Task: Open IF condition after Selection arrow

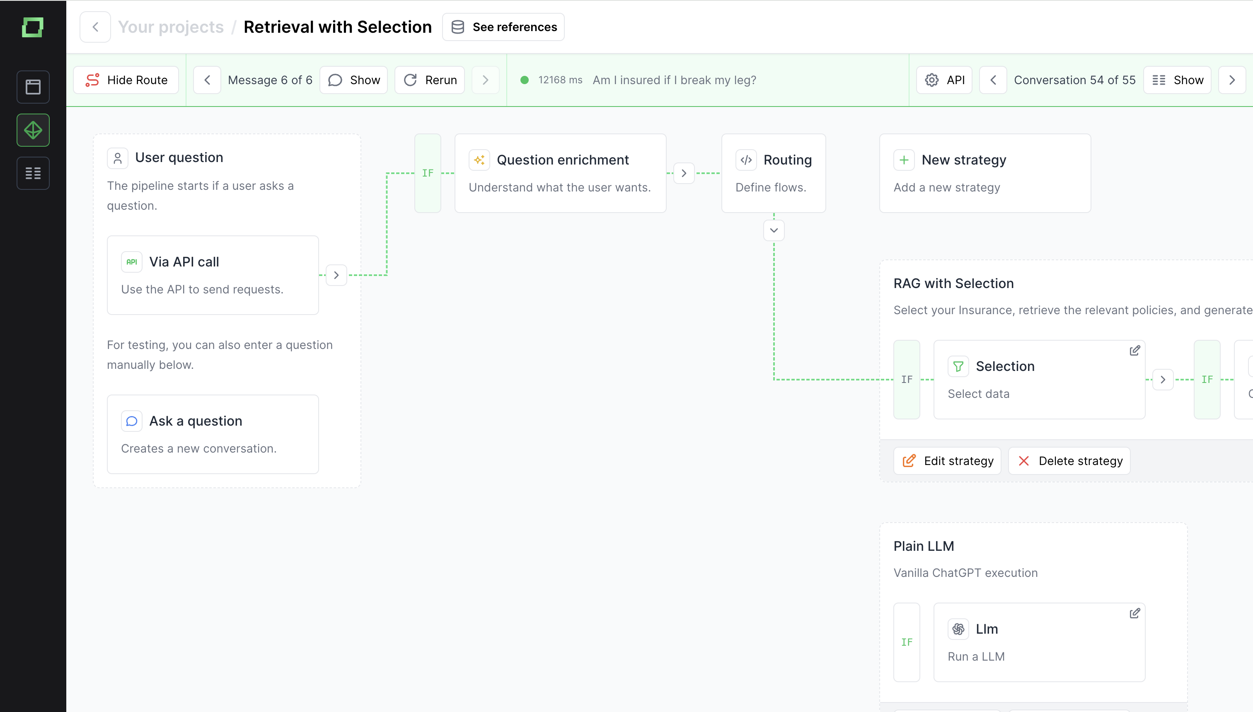Action: pyautogui.click(x=1207, y=380)
